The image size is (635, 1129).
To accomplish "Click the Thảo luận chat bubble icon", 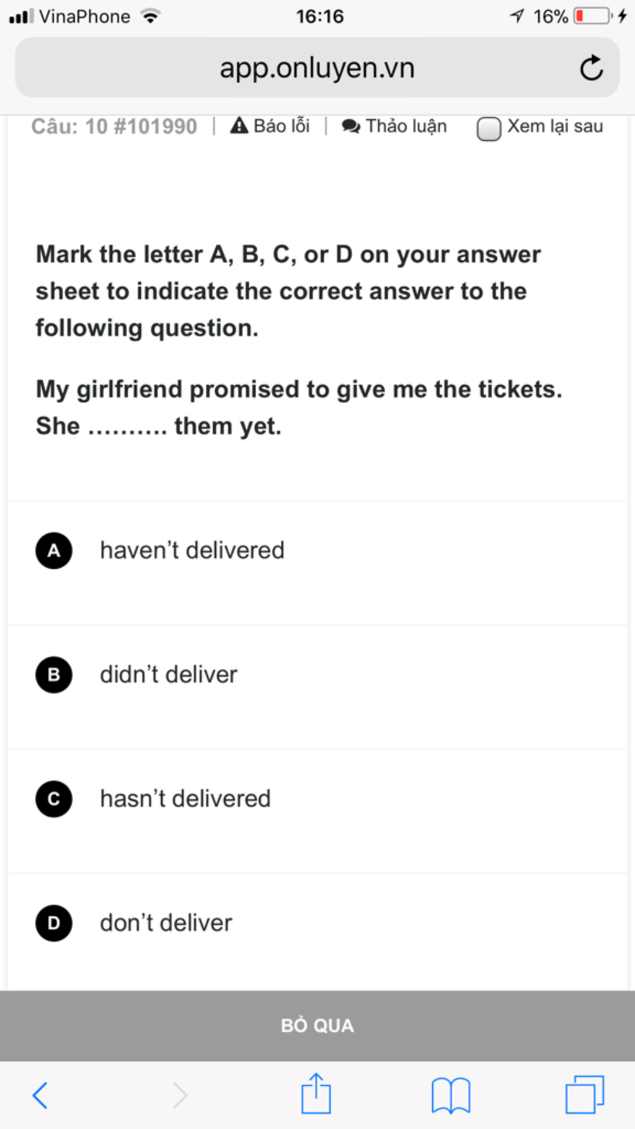I will [351, 127].
